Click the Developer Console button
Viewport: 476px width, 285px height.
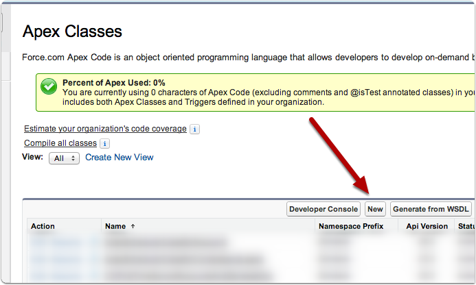click(x=324, y=209)
